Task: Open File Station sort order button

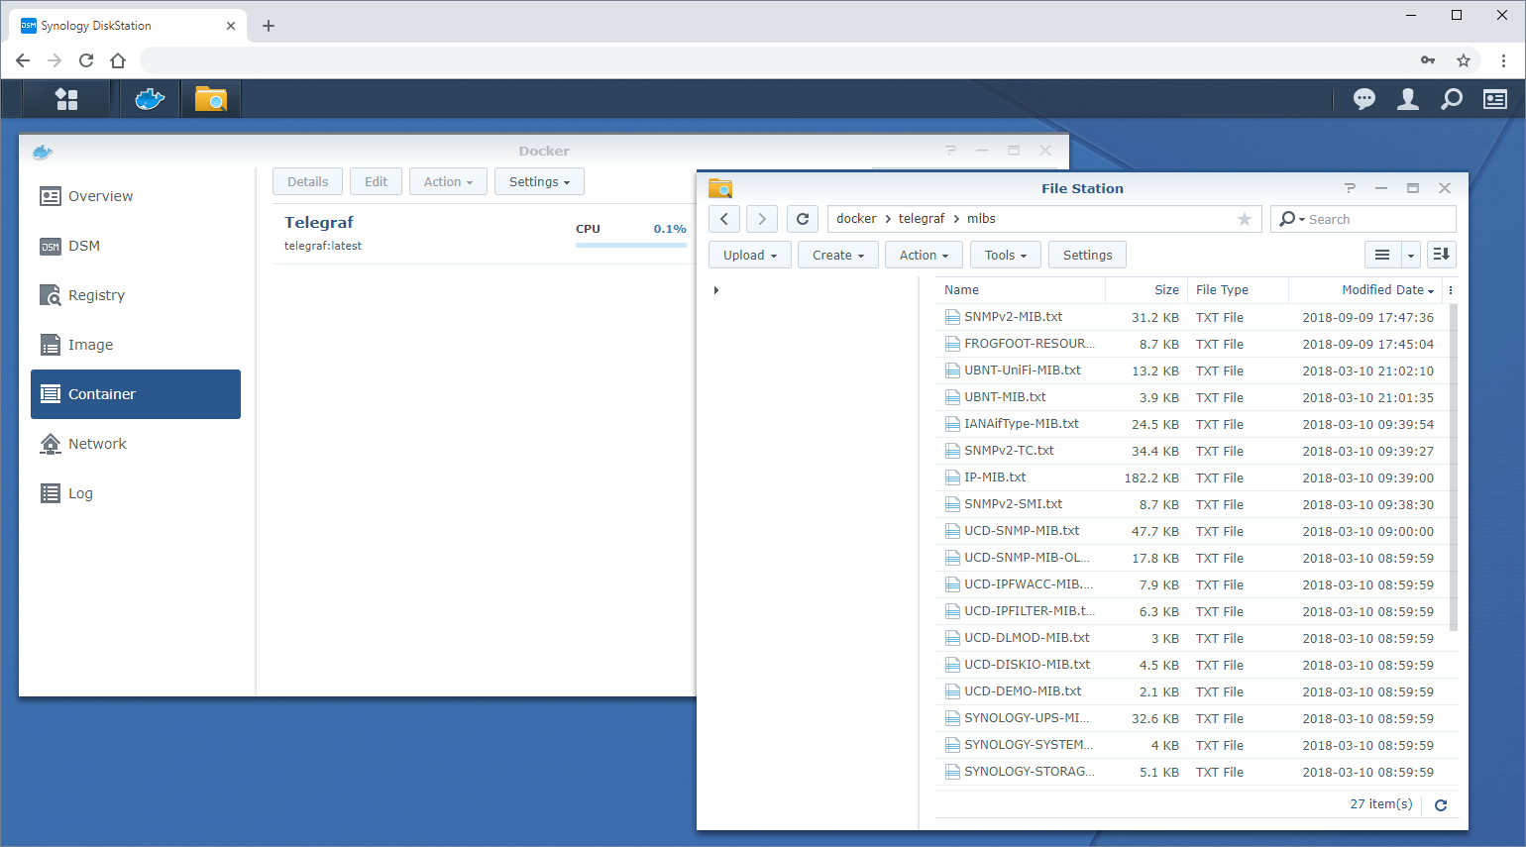Action: click(1442, 255)
